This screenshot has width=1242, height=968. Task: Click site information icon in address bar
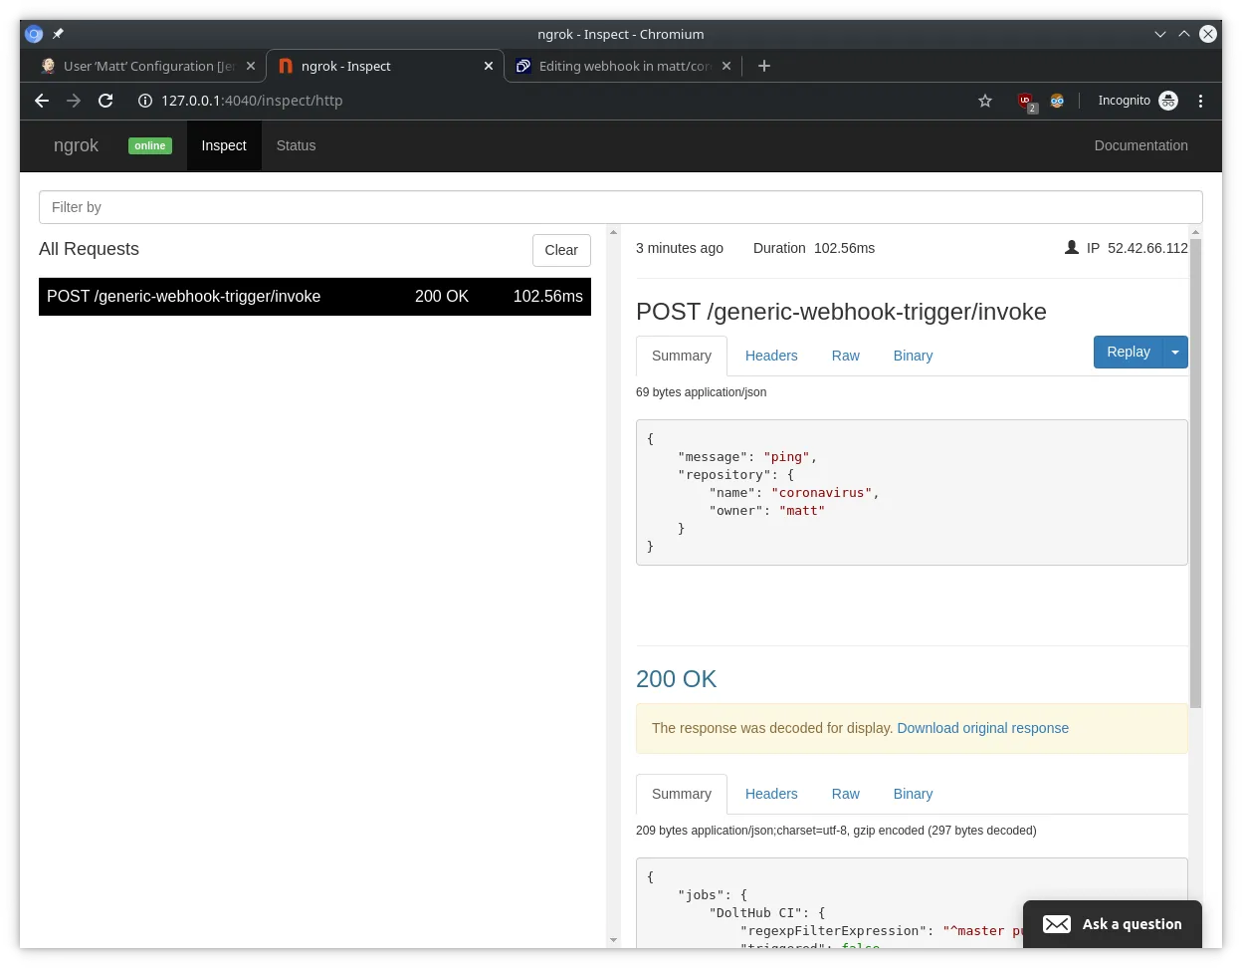(x=144, y=101)
